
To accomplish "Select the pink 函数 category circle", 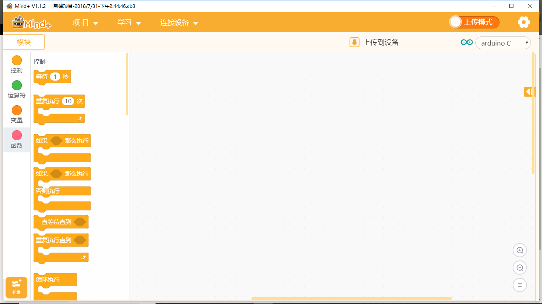I will 17,135.
